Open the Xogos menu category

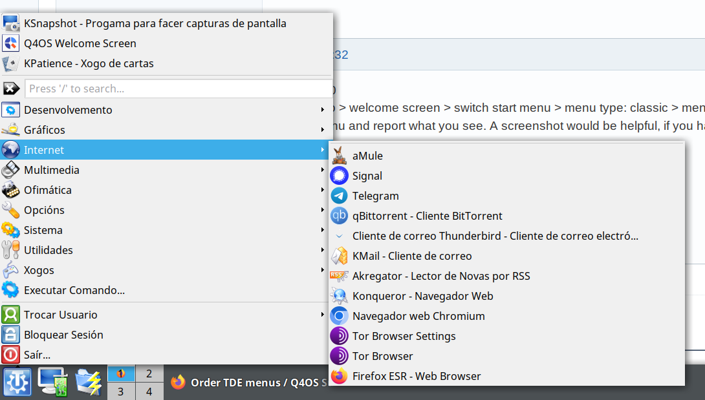pos(166,270)
